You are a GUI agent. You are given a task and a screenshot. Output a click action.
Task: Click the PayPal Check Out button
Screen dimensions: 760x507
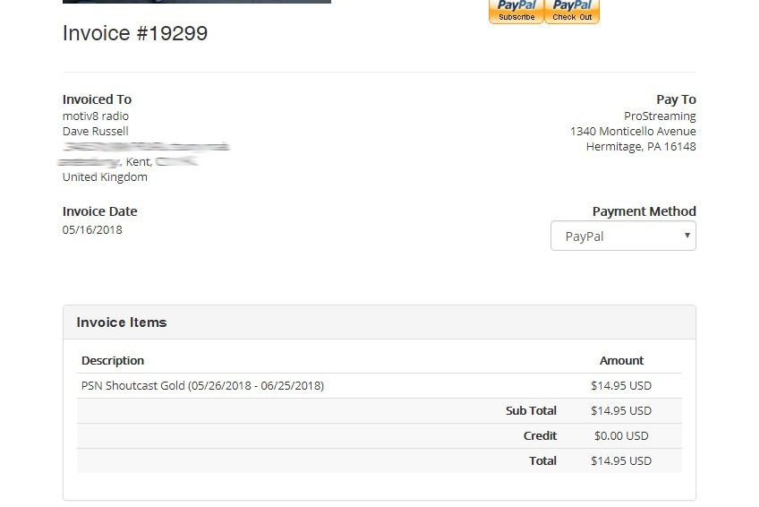[x=572, y=11]
